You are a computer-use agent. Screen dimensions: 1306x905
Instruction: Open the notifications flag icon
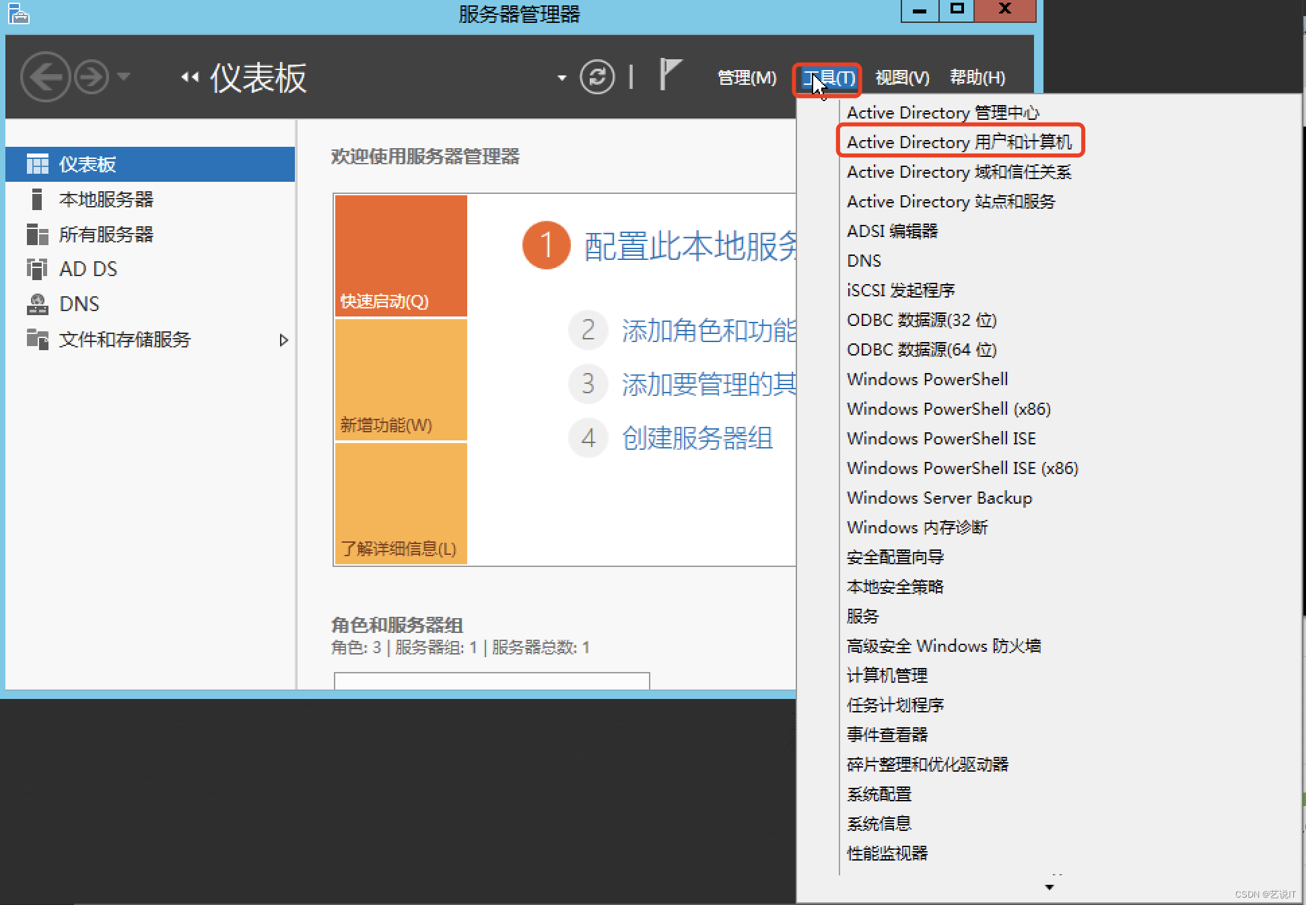670,74
